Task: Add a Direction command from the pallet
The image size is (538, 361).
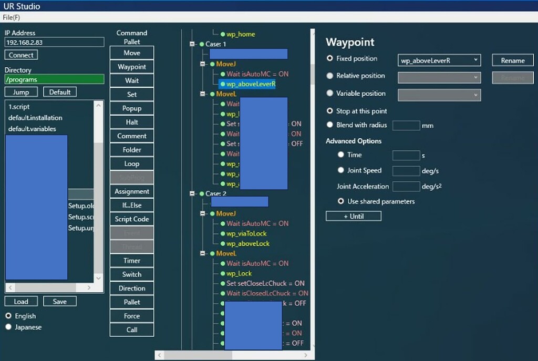Action: click(x=132, y=288)
